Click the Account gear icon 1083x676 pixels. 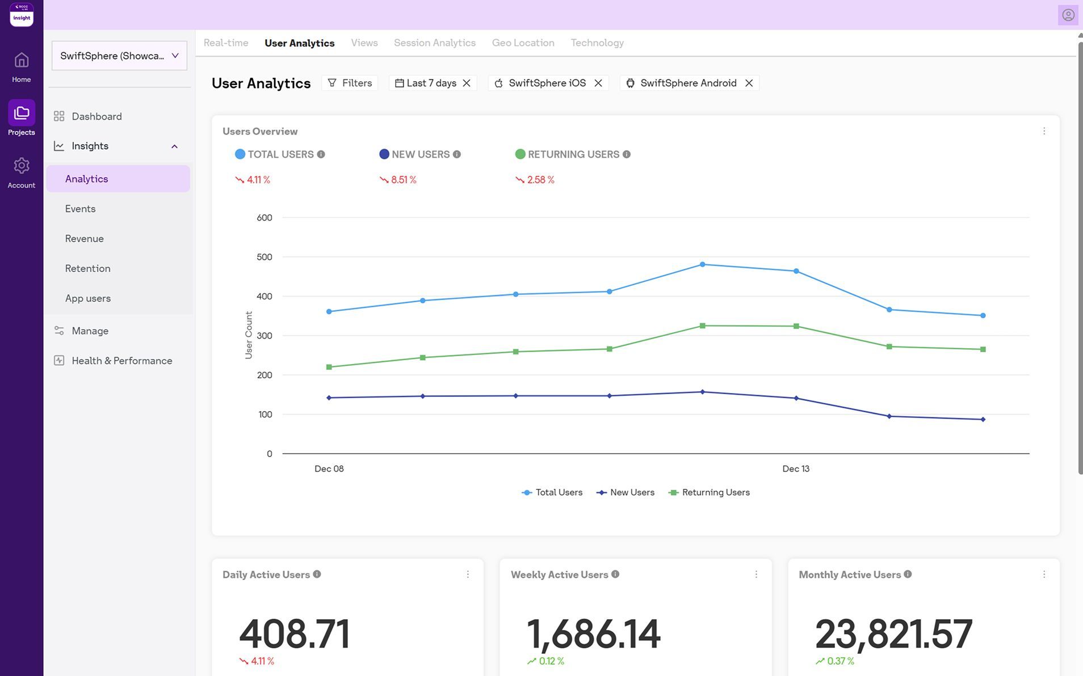(22, 166)
